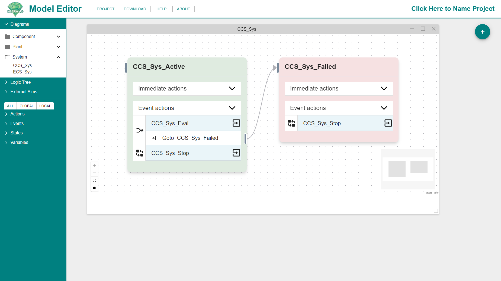Select the CCS_Sys_Eval event row
Screen dimensions: 501x281
193,123
